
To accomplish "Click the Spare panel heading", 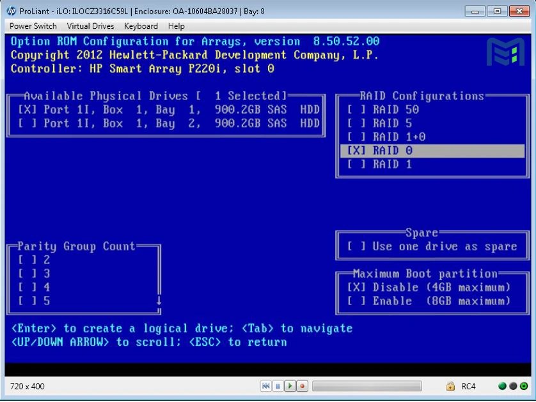I will pyautogui.click(x=422, y=232).
